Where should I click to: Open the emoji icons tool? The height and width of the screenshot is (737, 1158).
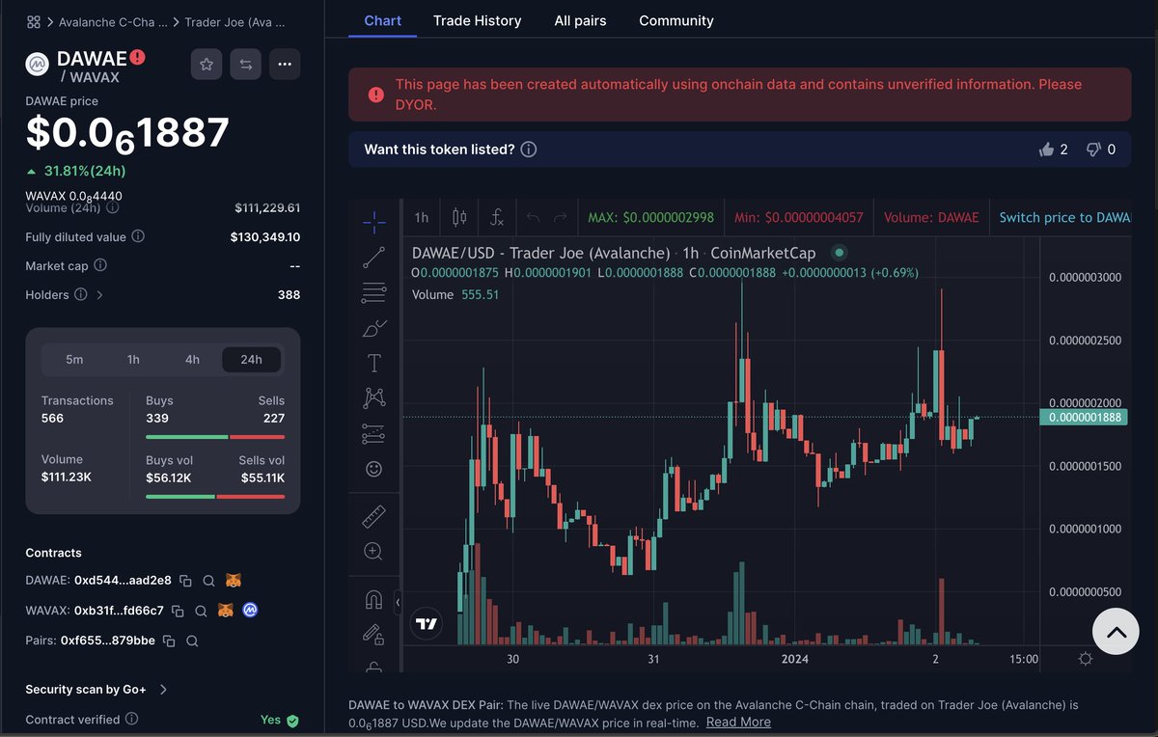(373, 469)
